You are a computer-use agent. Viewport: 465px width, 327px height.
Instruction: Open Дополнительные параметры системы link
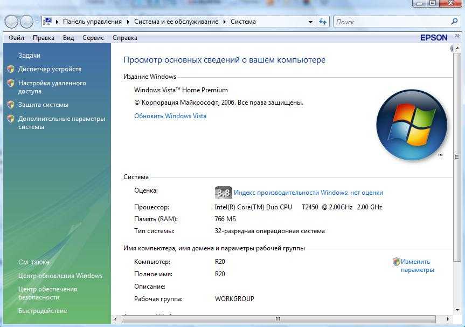tap(61, 122)
